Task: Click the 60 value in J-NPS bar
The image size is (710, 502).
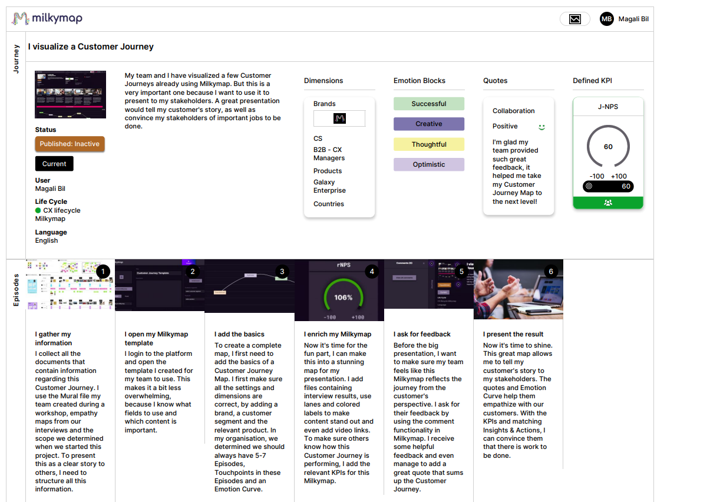Action: (626, 186)
